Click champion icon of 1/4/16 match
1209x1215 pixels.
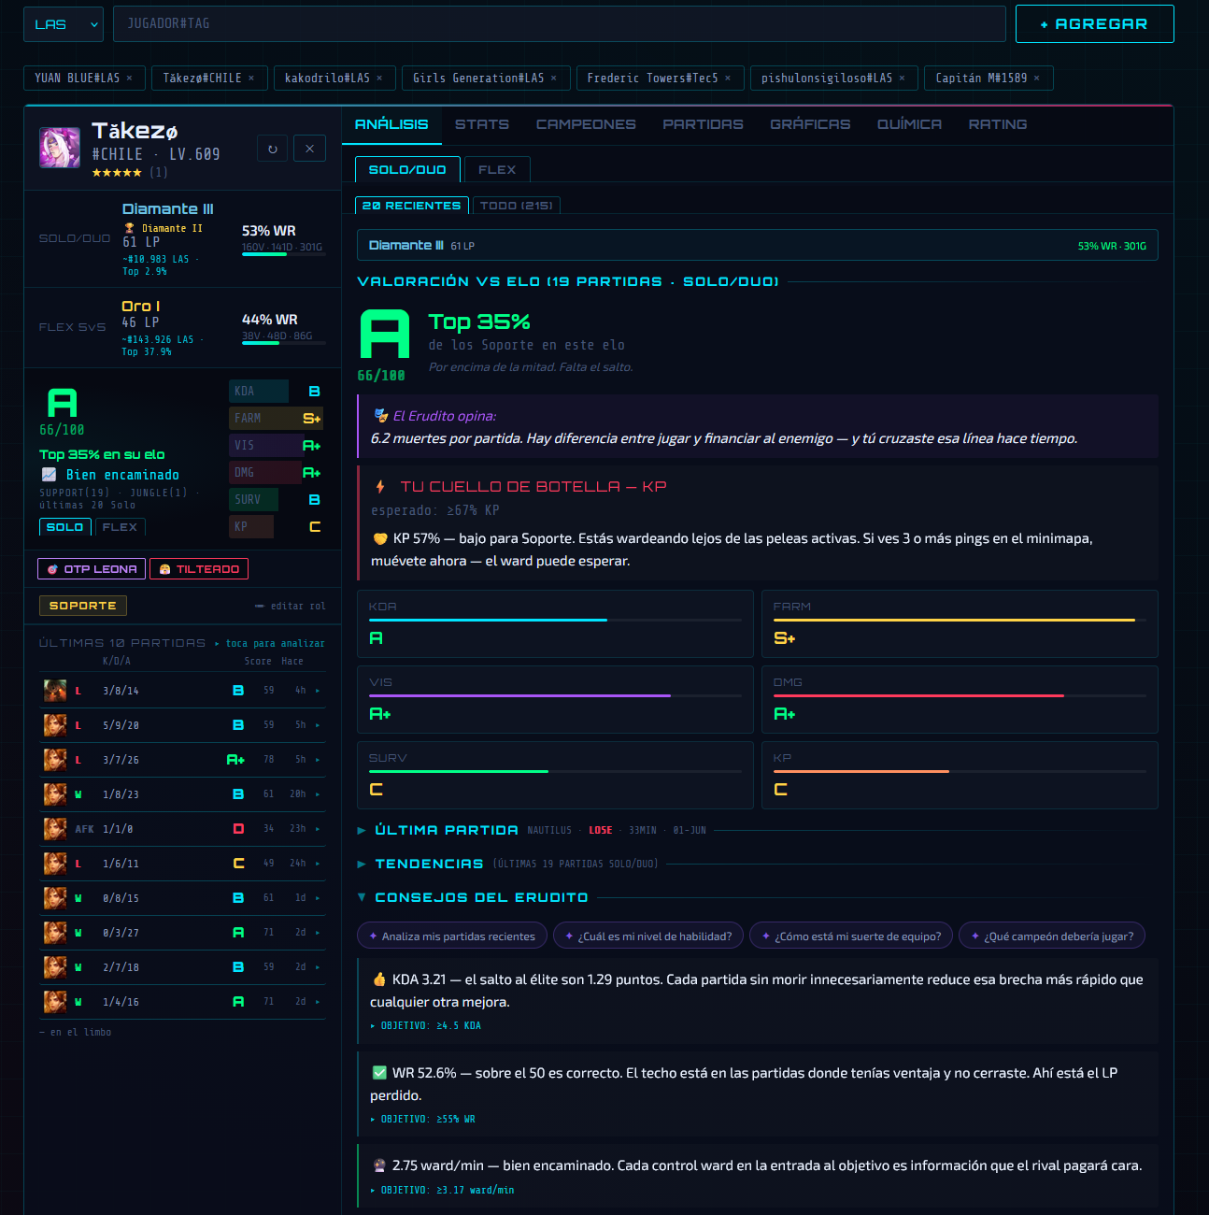55,1002
